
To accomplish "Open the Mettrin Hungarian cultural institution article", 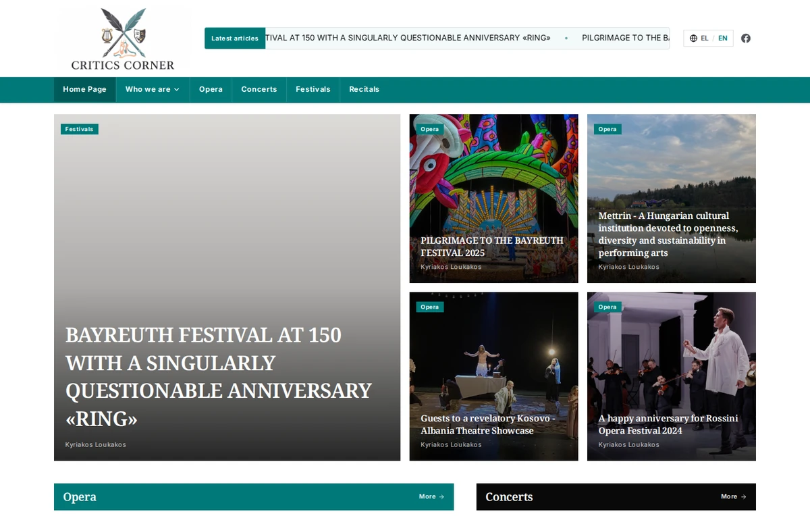I will (668, 234).
